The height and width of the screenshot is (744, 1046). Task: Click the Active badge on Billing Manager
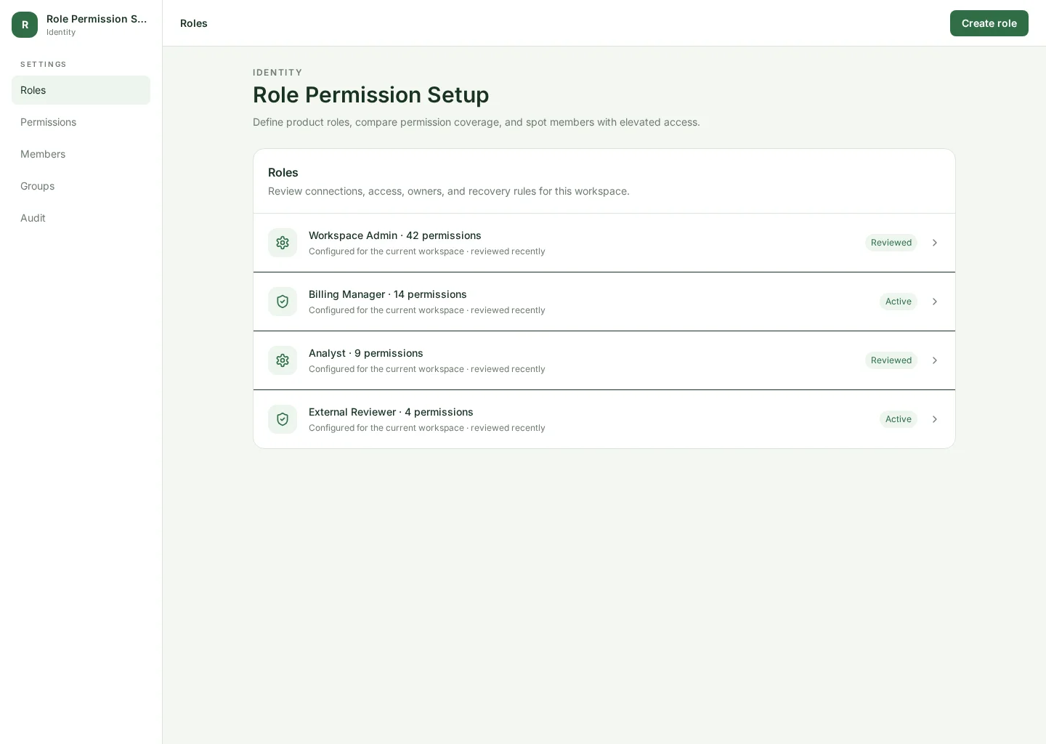tap(899, 302)
